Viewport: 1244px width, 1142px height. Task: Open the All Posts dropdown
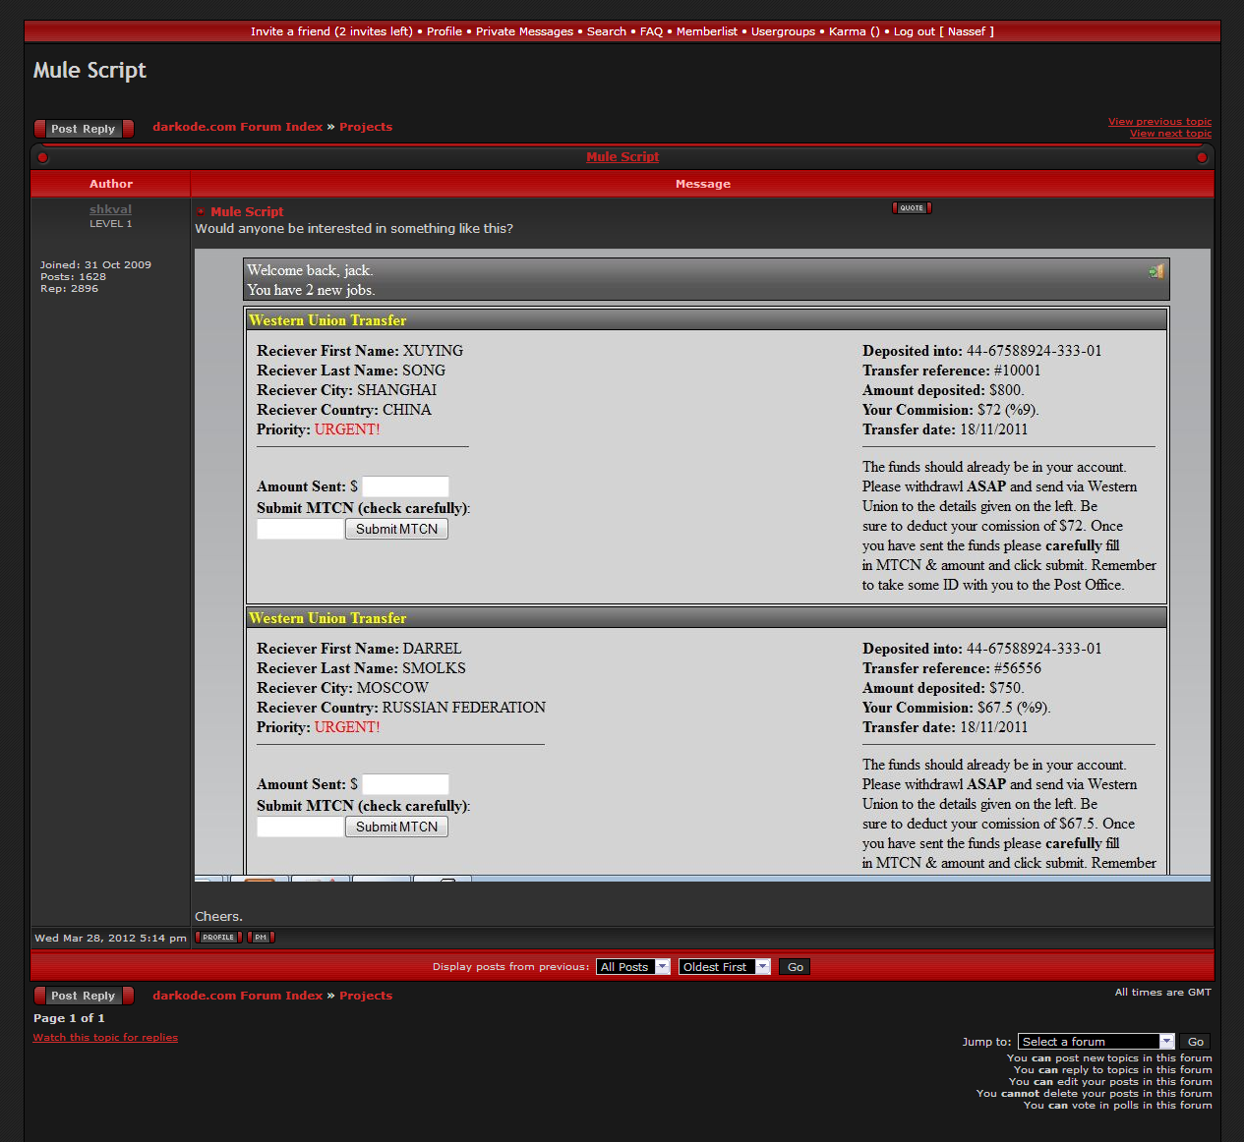click(632, 967)
